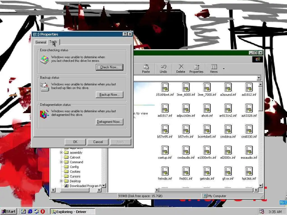
Task: Switch to the General tab
Action: pyautogui.click(x=41, y=42)
